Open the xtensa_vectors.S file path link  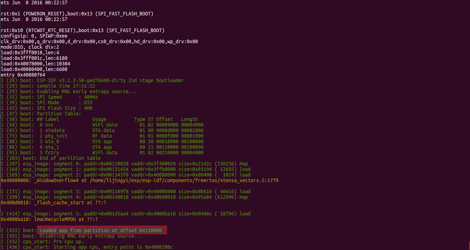[184, 181]
